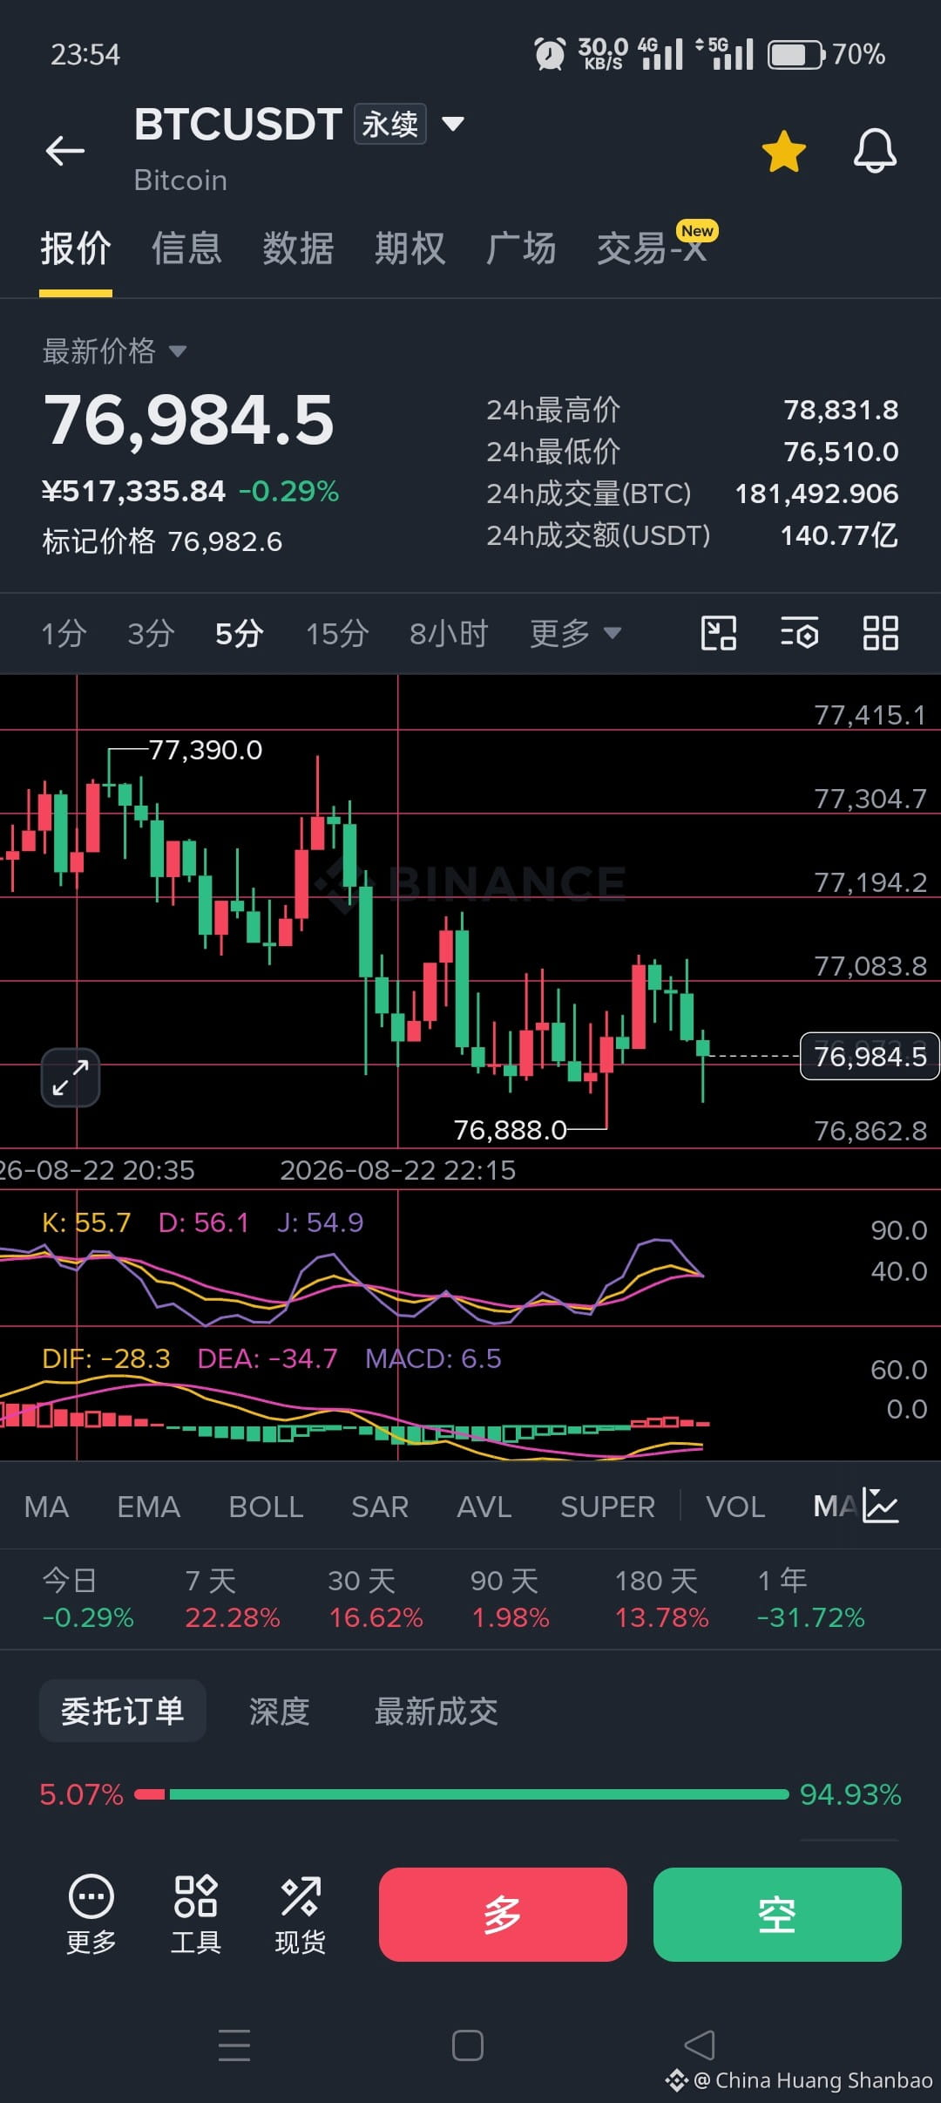The width and height of the screenshot is (941, 2103).
Task: Open the 数据 tab
Action: 299,248
